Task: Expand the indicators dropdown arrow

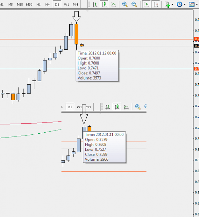Action: point(172,5)
